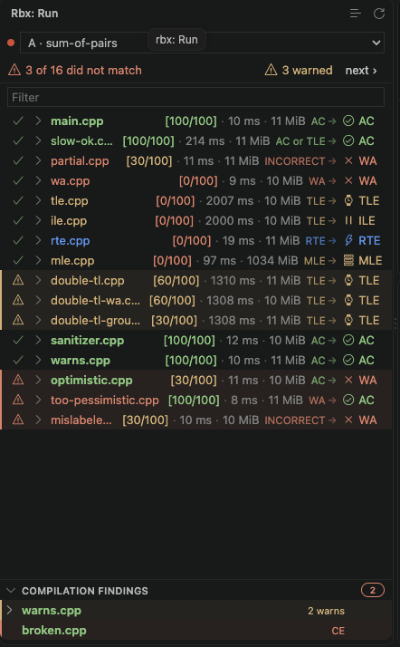Click the warning triangle next to double-tl.cpp

(x=18, y=281)
